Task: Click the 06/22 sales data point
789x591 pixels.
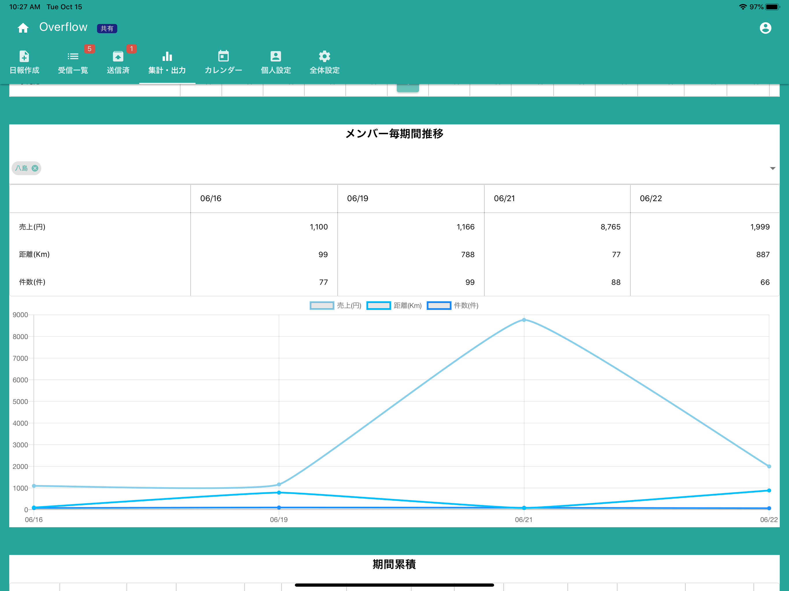Action: (x=769, y=466)
